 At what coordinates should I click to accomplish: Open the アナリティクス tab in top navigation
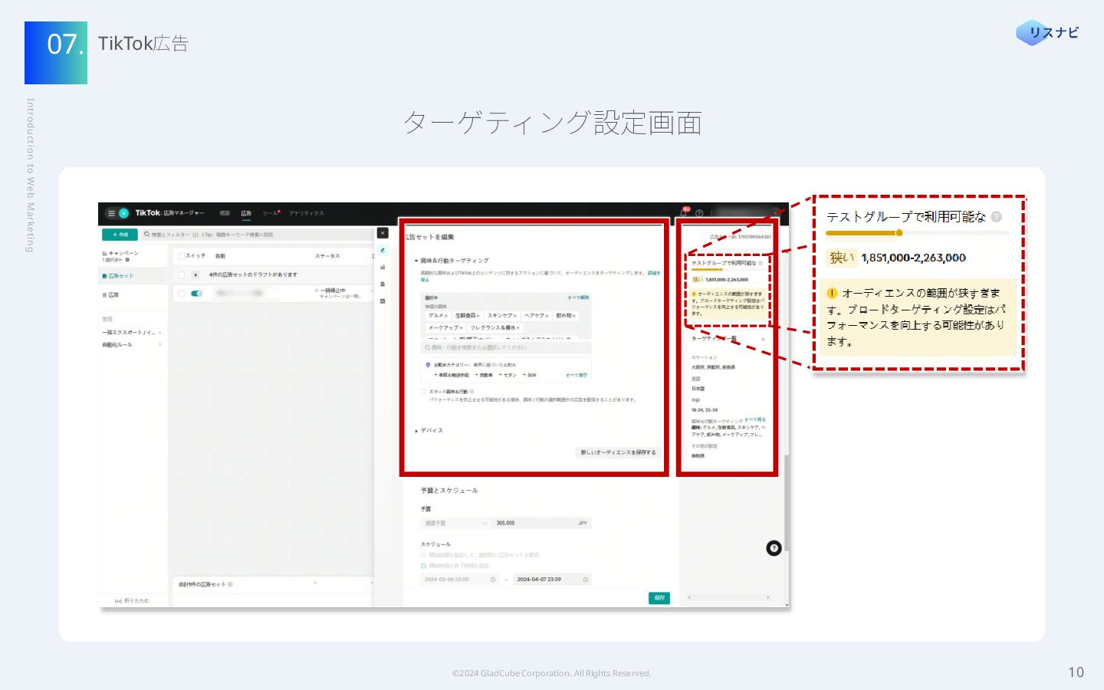click(307, 213)
